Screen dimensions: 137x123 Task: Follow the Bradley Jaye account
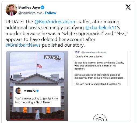coord(51,13)
